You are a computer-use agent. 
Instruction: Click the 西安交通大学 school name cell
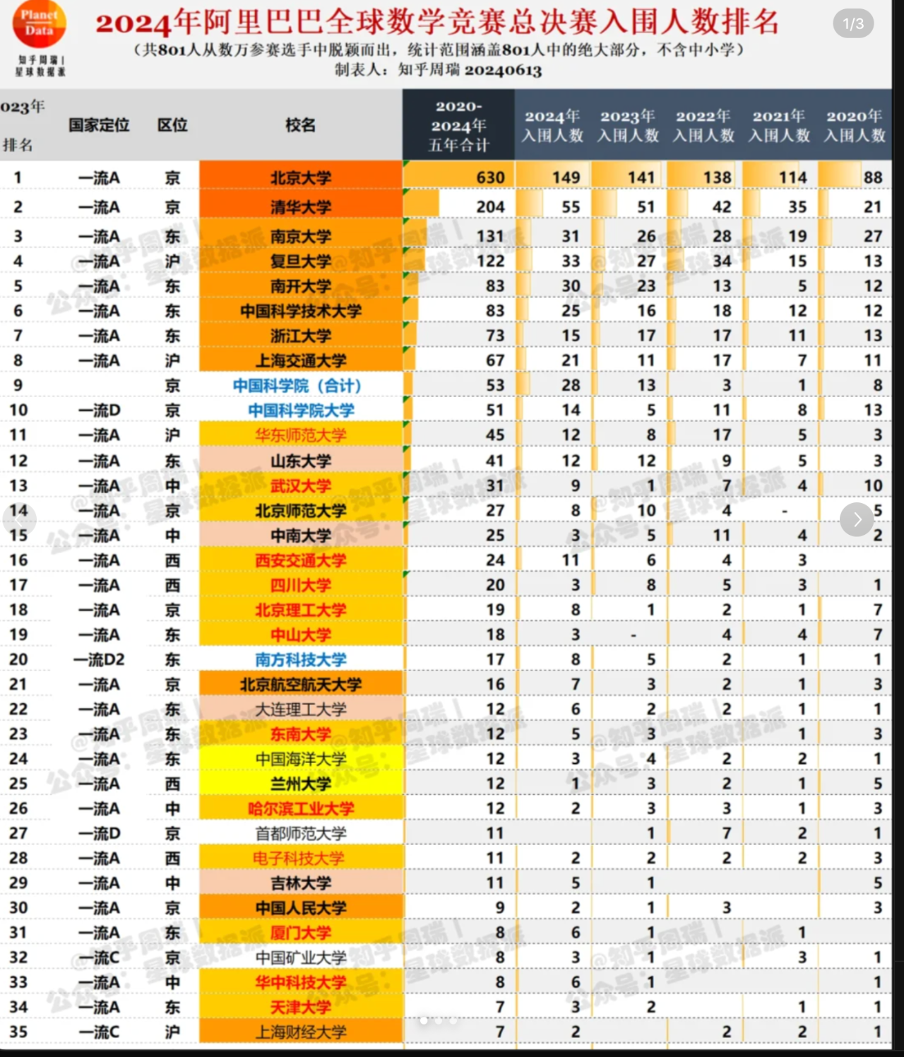[301, 560]
